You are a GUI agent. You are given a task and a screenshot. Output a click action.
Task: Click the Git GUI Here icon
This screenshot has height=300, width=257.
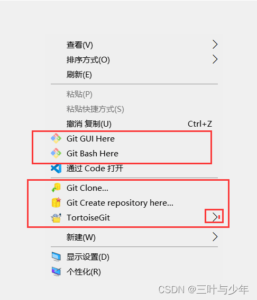click(x=56, y=138)
